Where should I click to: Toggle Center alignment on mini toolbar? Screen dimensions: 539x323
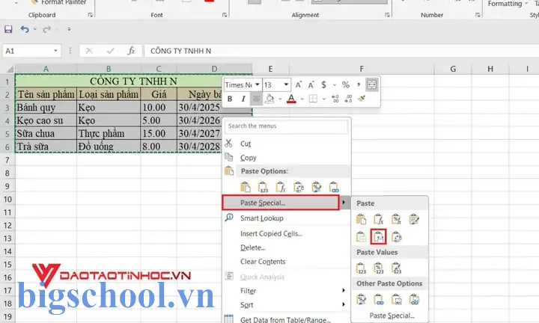[x=256, y=99]
